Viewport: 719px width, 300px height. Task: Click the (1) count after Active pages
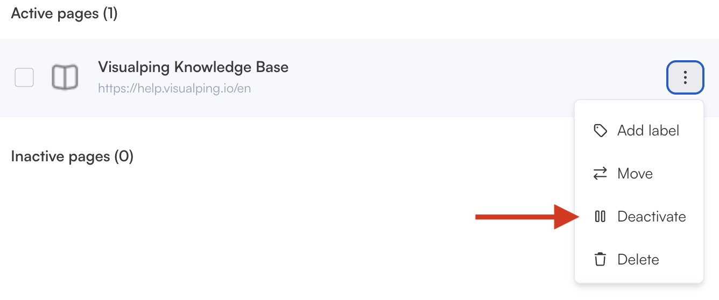click(110, 13)
